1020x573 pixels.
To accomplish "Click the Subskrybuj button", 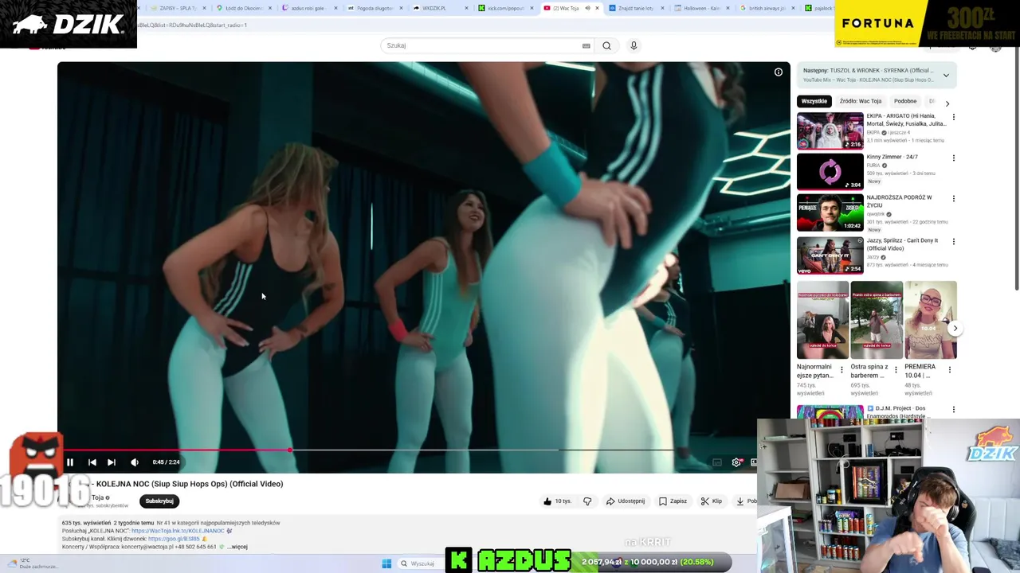I will pos(159,501).
